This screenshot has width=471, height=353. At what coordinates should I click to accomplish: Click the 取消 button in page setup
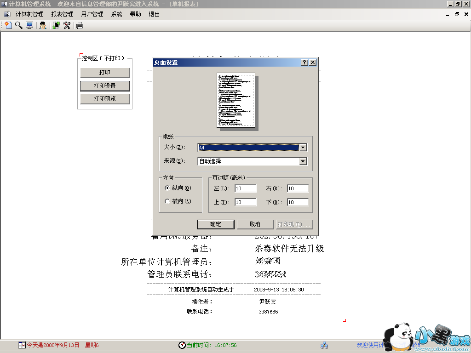point(255,224)
